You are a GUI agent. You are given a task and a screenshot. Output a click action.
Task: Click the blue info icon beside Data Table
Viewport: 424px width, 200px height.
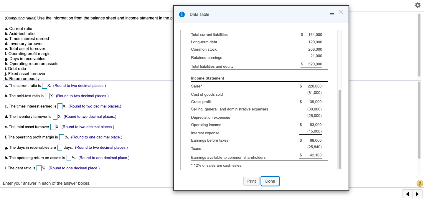point(182,14)
